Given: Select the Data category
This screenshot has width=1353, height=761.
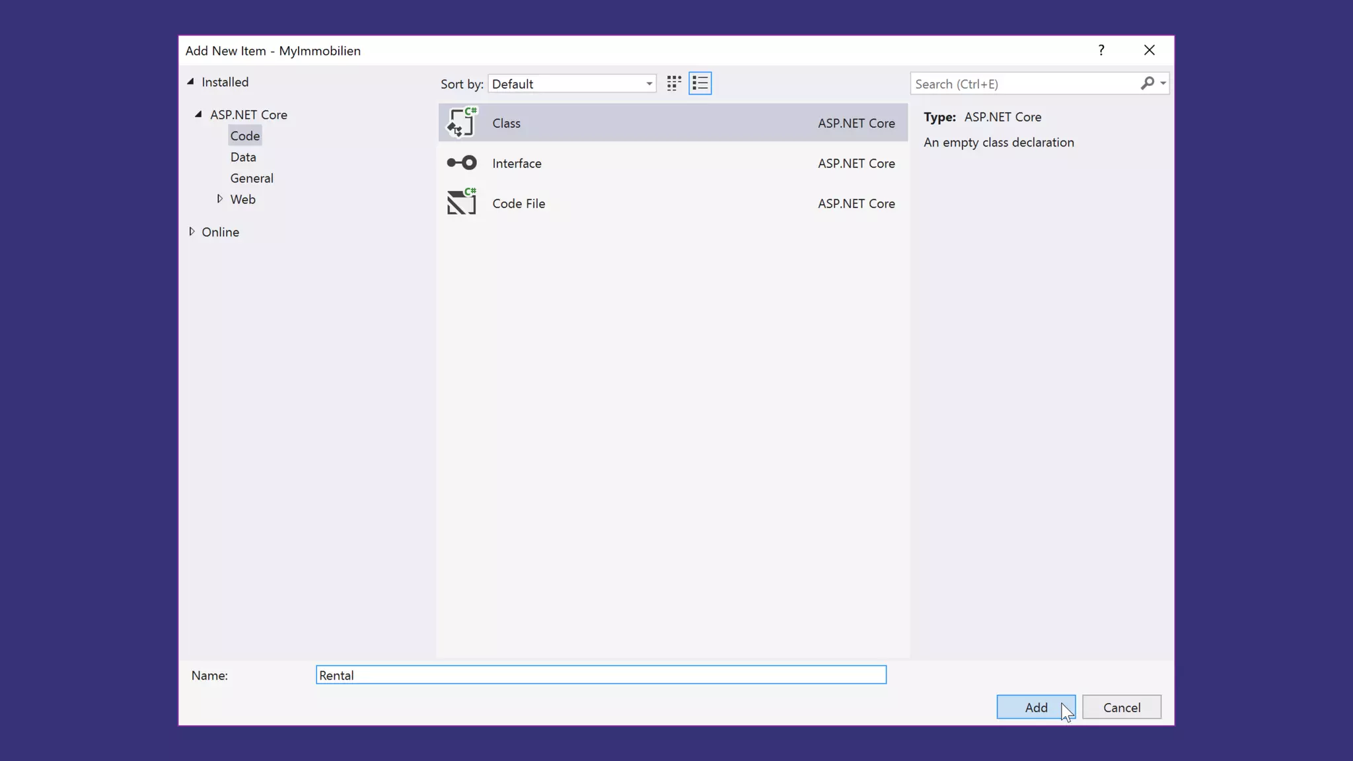Looking at the screenshot, I should 242,157.
